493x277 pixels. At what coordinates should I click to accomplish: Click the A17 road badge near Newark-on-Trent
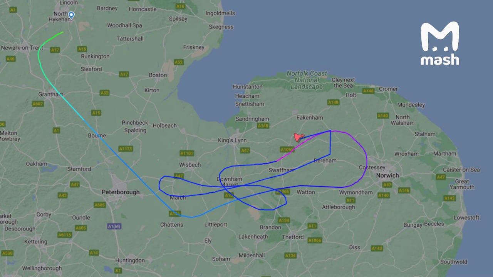tap(55, 50)
